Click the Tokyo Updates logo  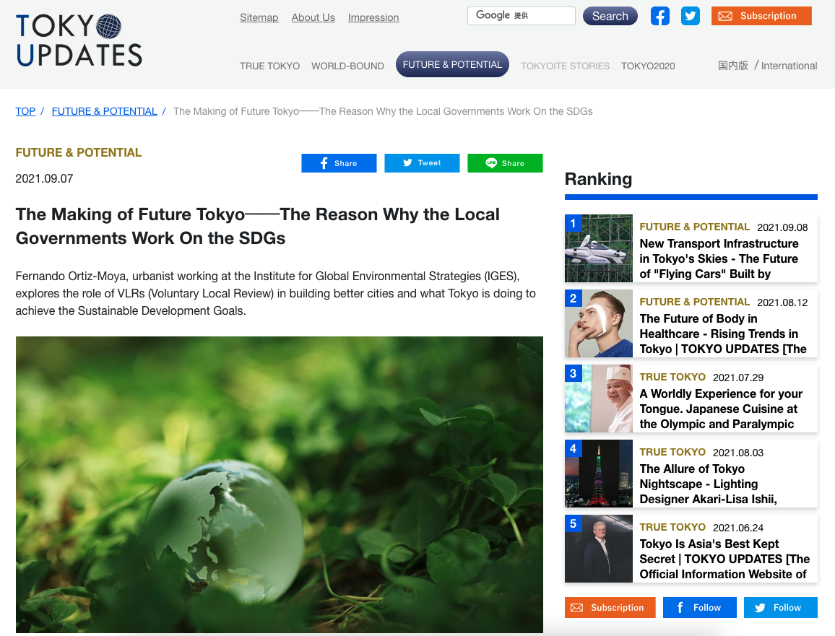(x=79, y=40)
